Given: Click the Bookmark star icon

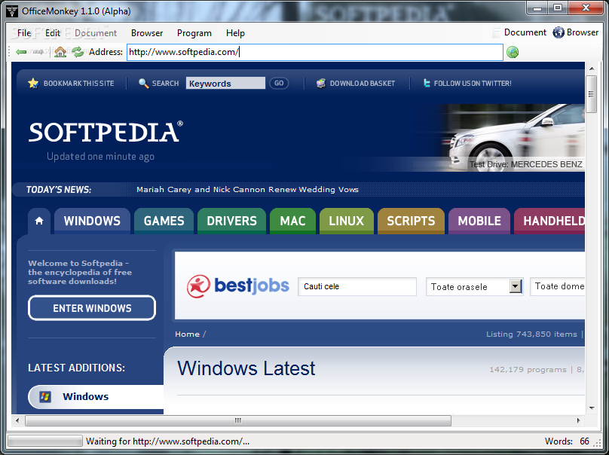Looking at the screenshot, I should coord(33,83).
